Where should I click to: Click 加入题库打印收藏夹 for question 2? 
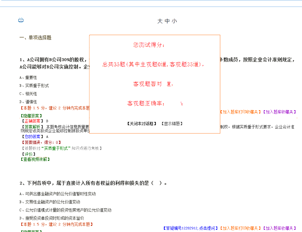point(240,228)
